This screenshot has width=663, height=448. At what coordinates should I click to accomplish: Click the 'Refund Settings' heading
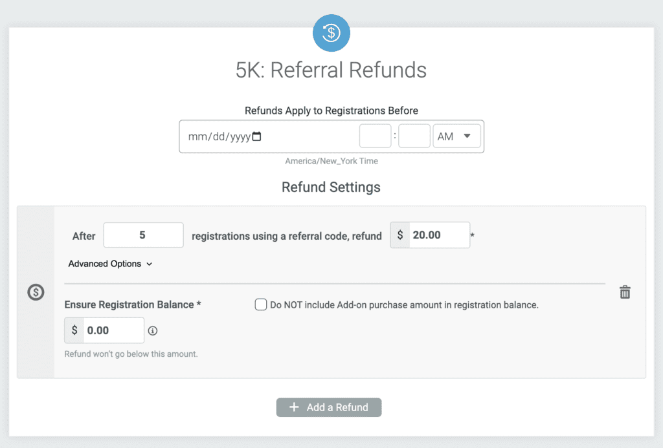[331, 187]
